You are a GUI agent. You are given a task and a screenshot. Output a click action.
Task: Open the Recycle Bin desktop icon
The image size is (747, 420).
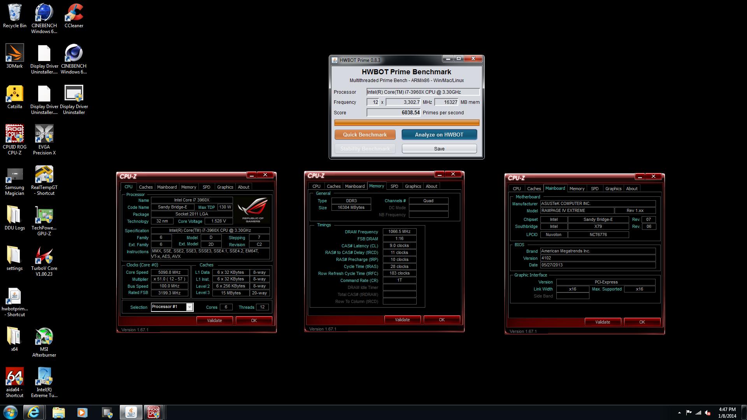pos(14,16)
